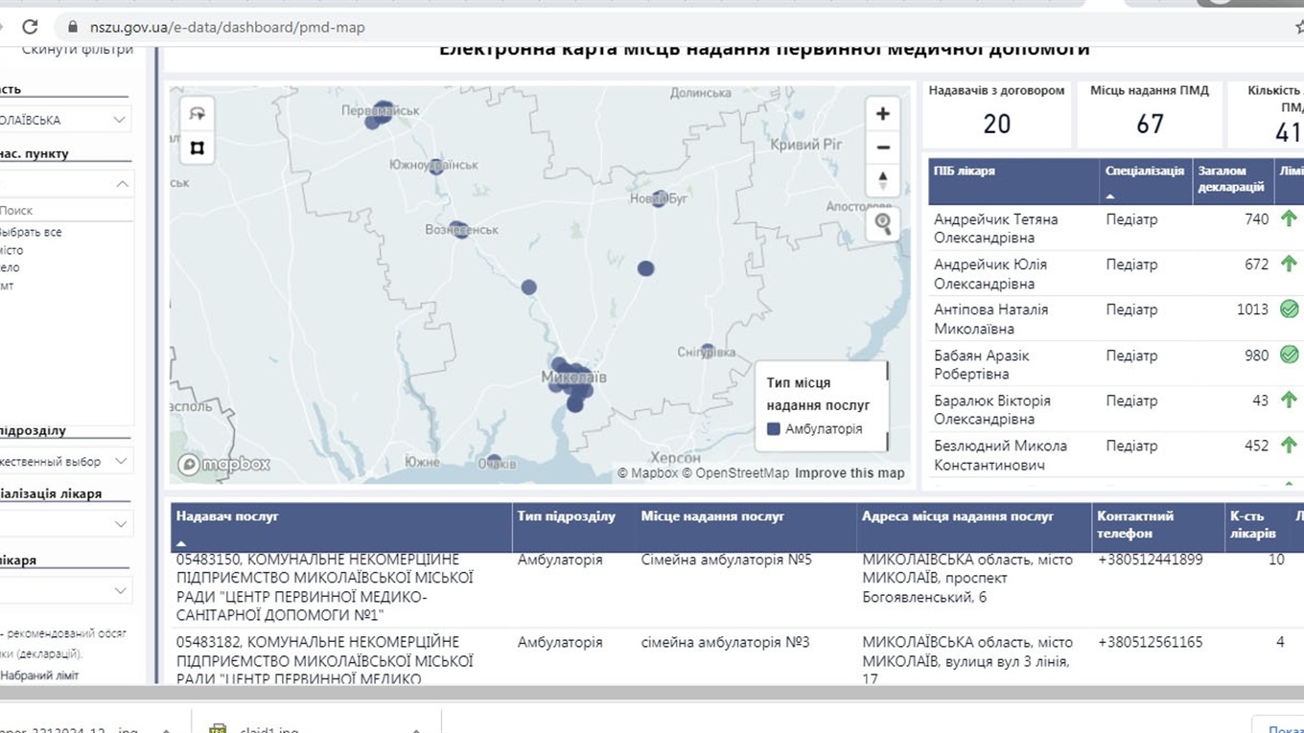This screenshot has width=1304, height=733.
Task: Zoom out the map with the minus button
Action: (883, 148)
